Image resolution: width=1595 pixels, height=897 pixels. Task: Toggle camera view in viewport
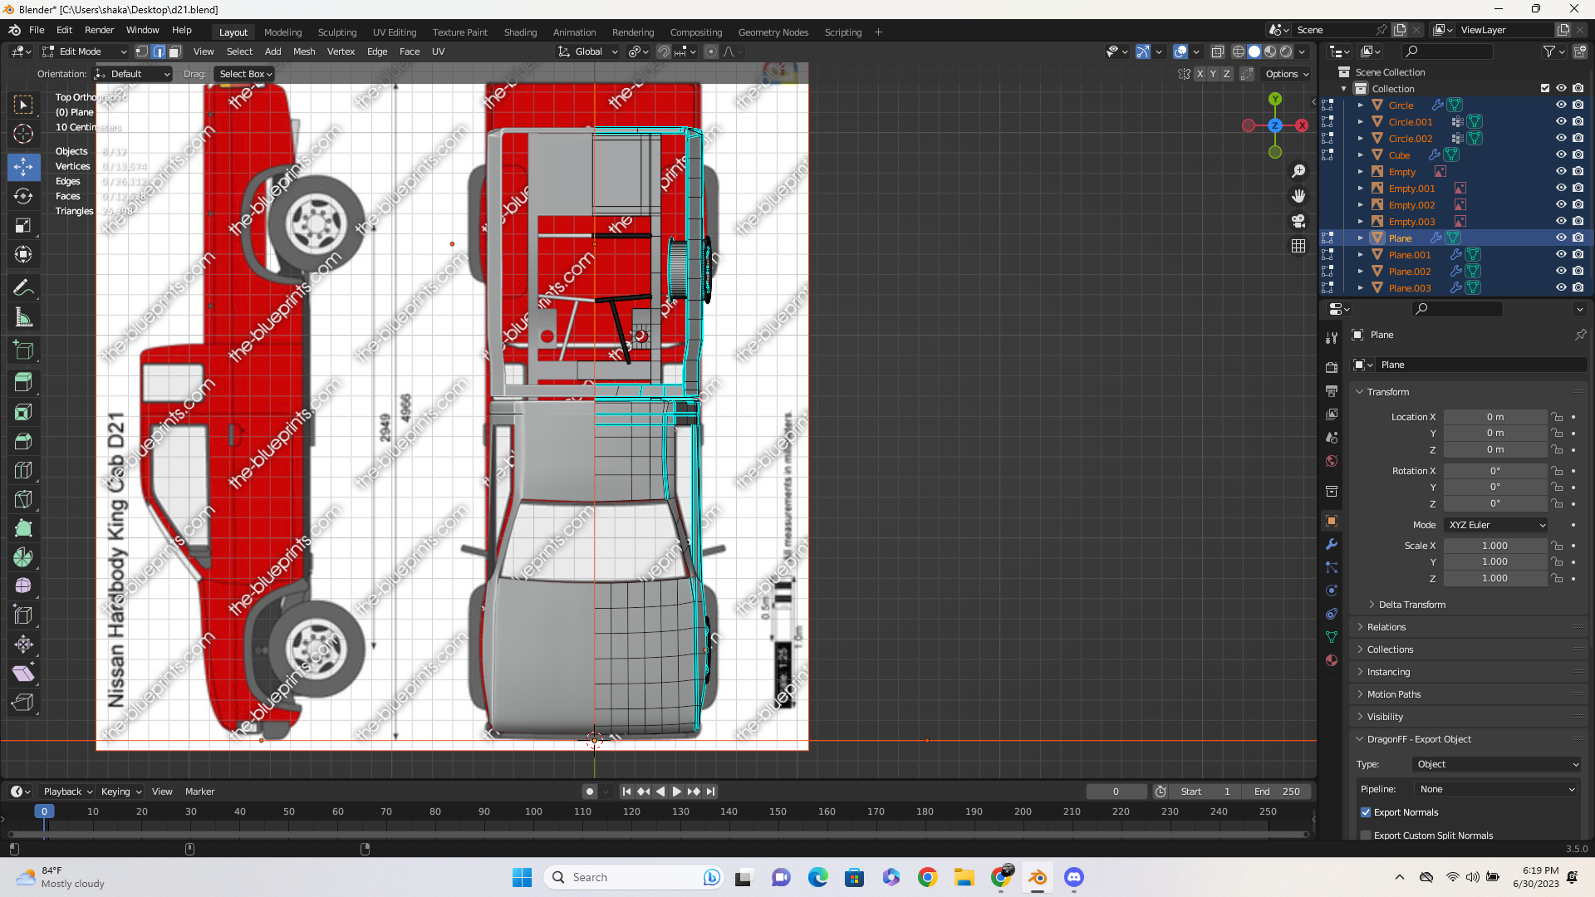pos(1298,221)
